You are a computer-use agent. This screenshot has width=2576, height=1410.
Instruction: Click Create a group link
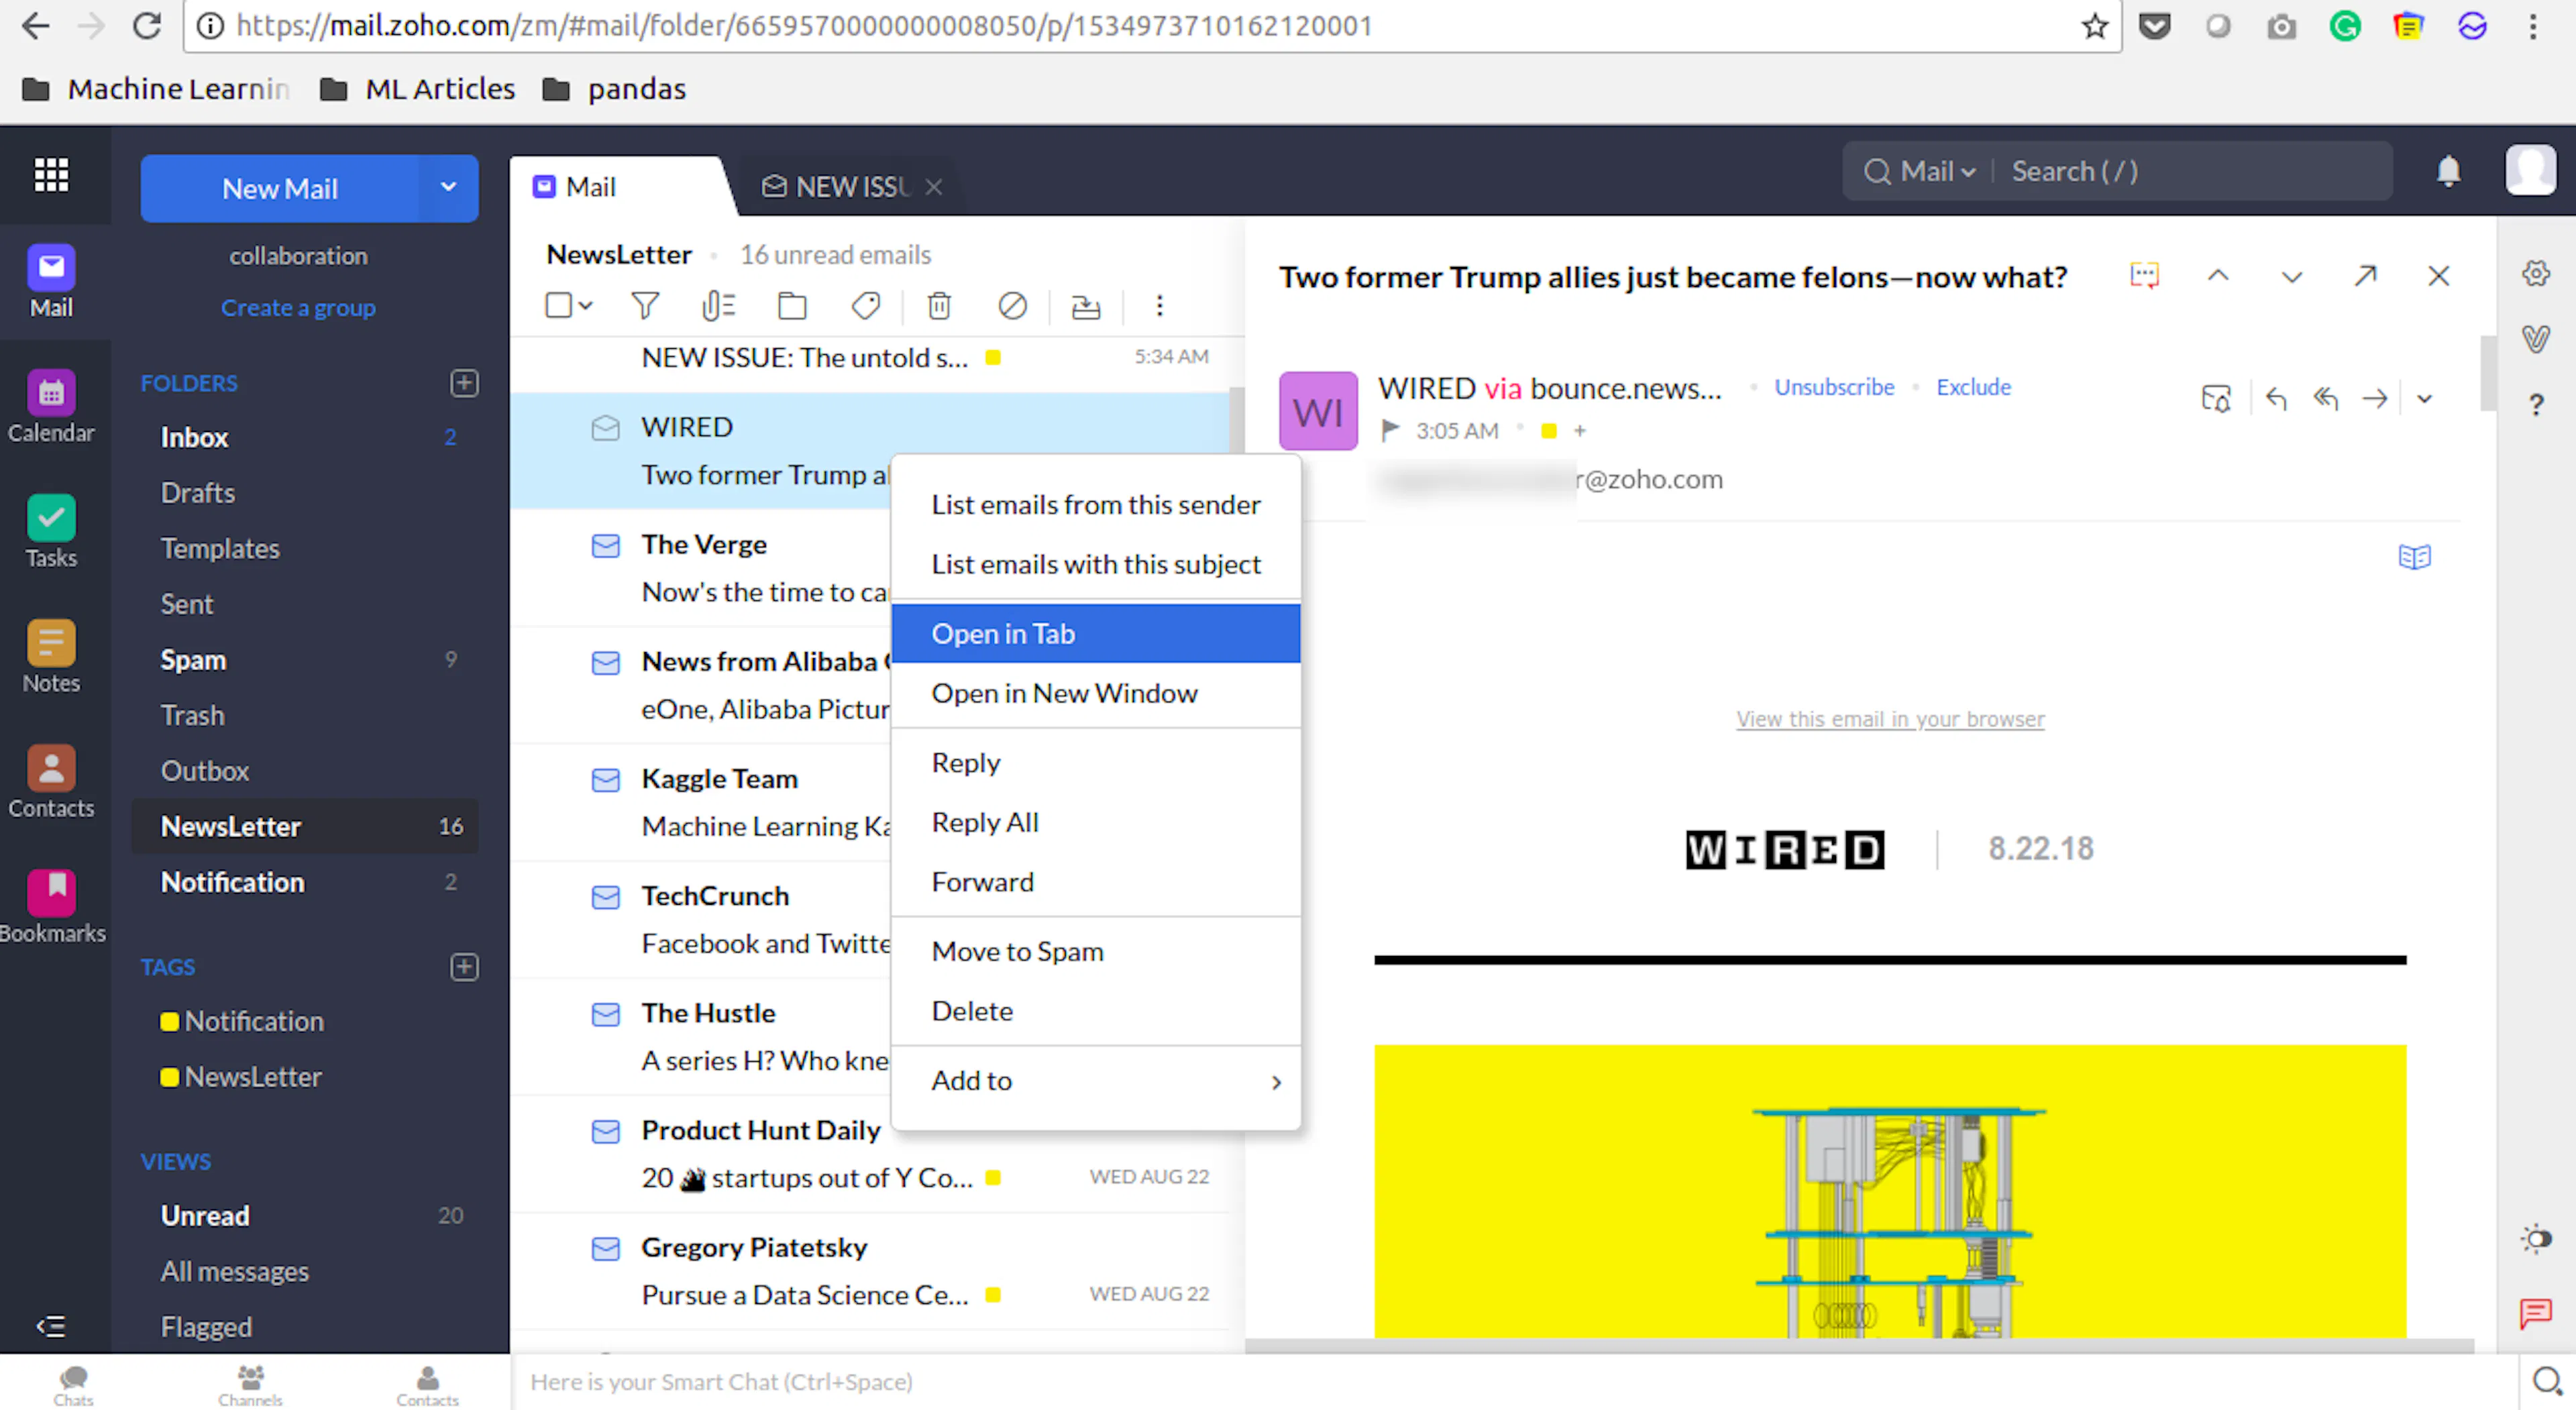click(298, 307)
